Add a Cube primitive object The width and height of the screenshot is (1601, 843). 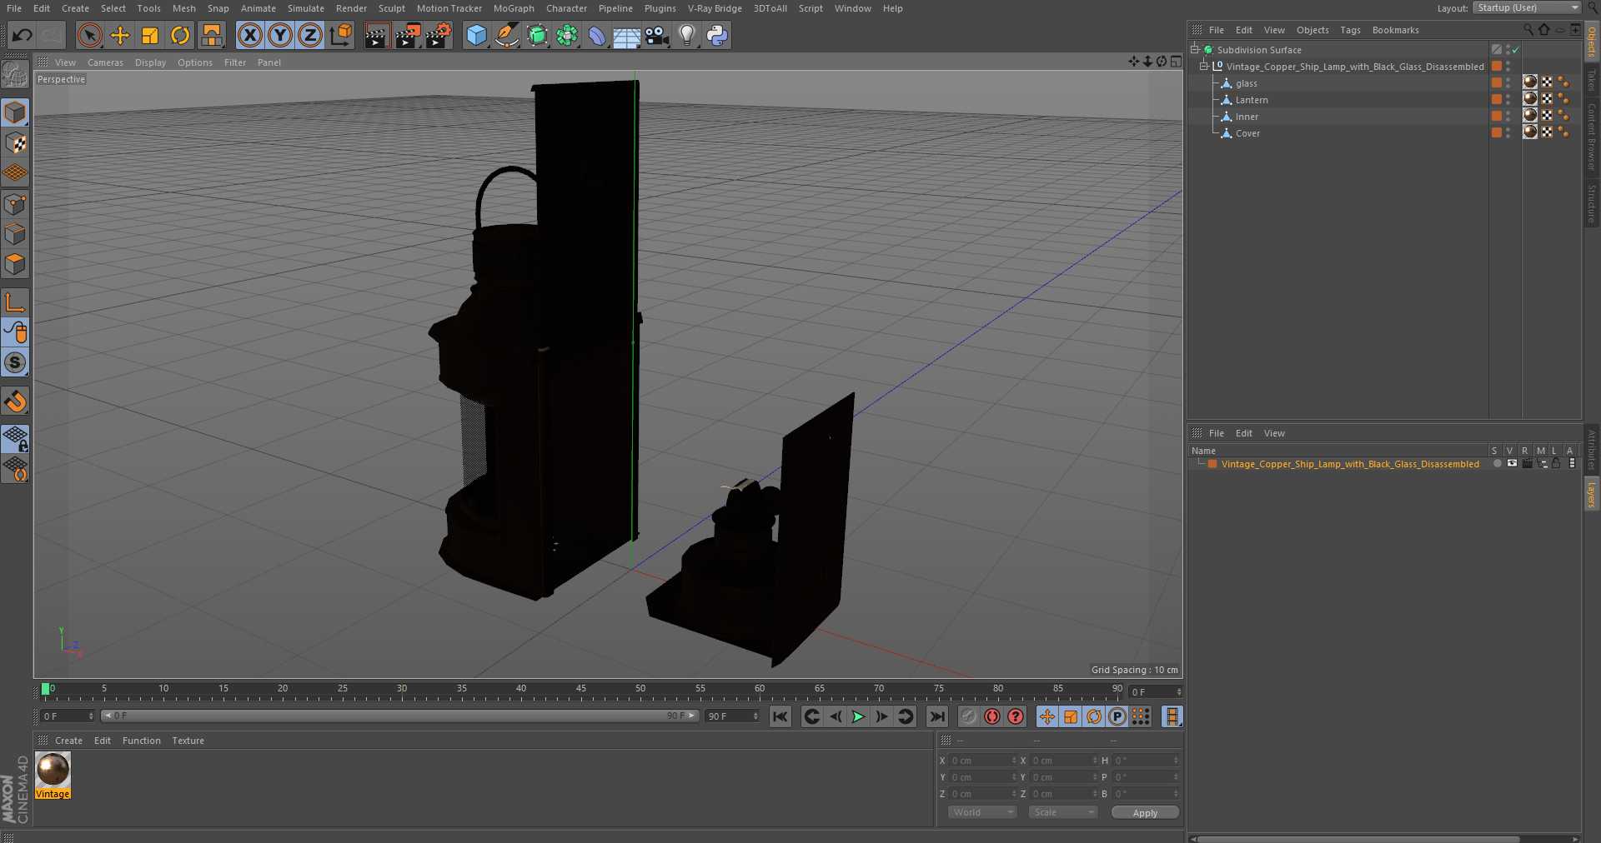coord(476,35)
